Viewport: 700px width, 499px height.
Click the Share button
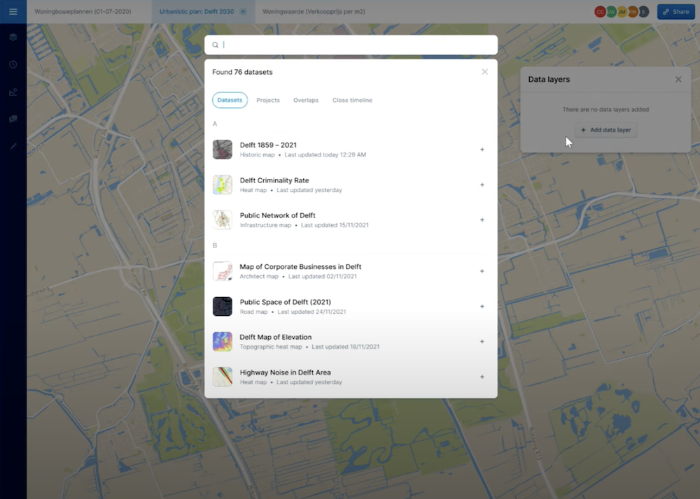(674, 11)
